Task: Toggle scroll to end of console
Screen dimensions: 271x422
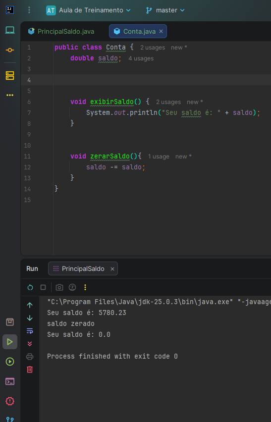Action: coord(30,344)
